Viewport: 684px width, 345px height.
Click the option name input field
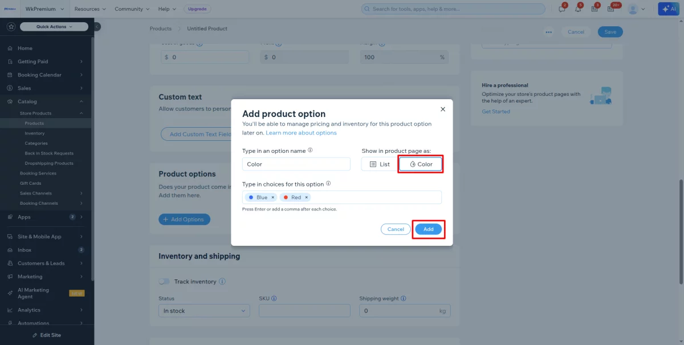296,164
